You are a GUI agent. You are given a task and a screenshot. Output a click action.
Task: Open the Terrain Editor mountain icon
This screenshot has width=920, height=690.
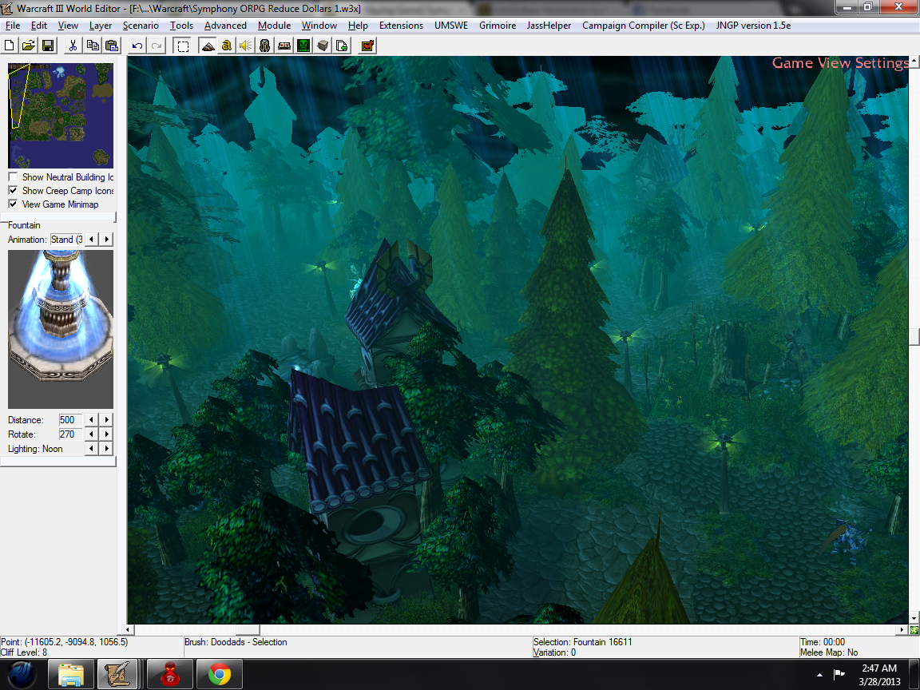coord(208,46)
